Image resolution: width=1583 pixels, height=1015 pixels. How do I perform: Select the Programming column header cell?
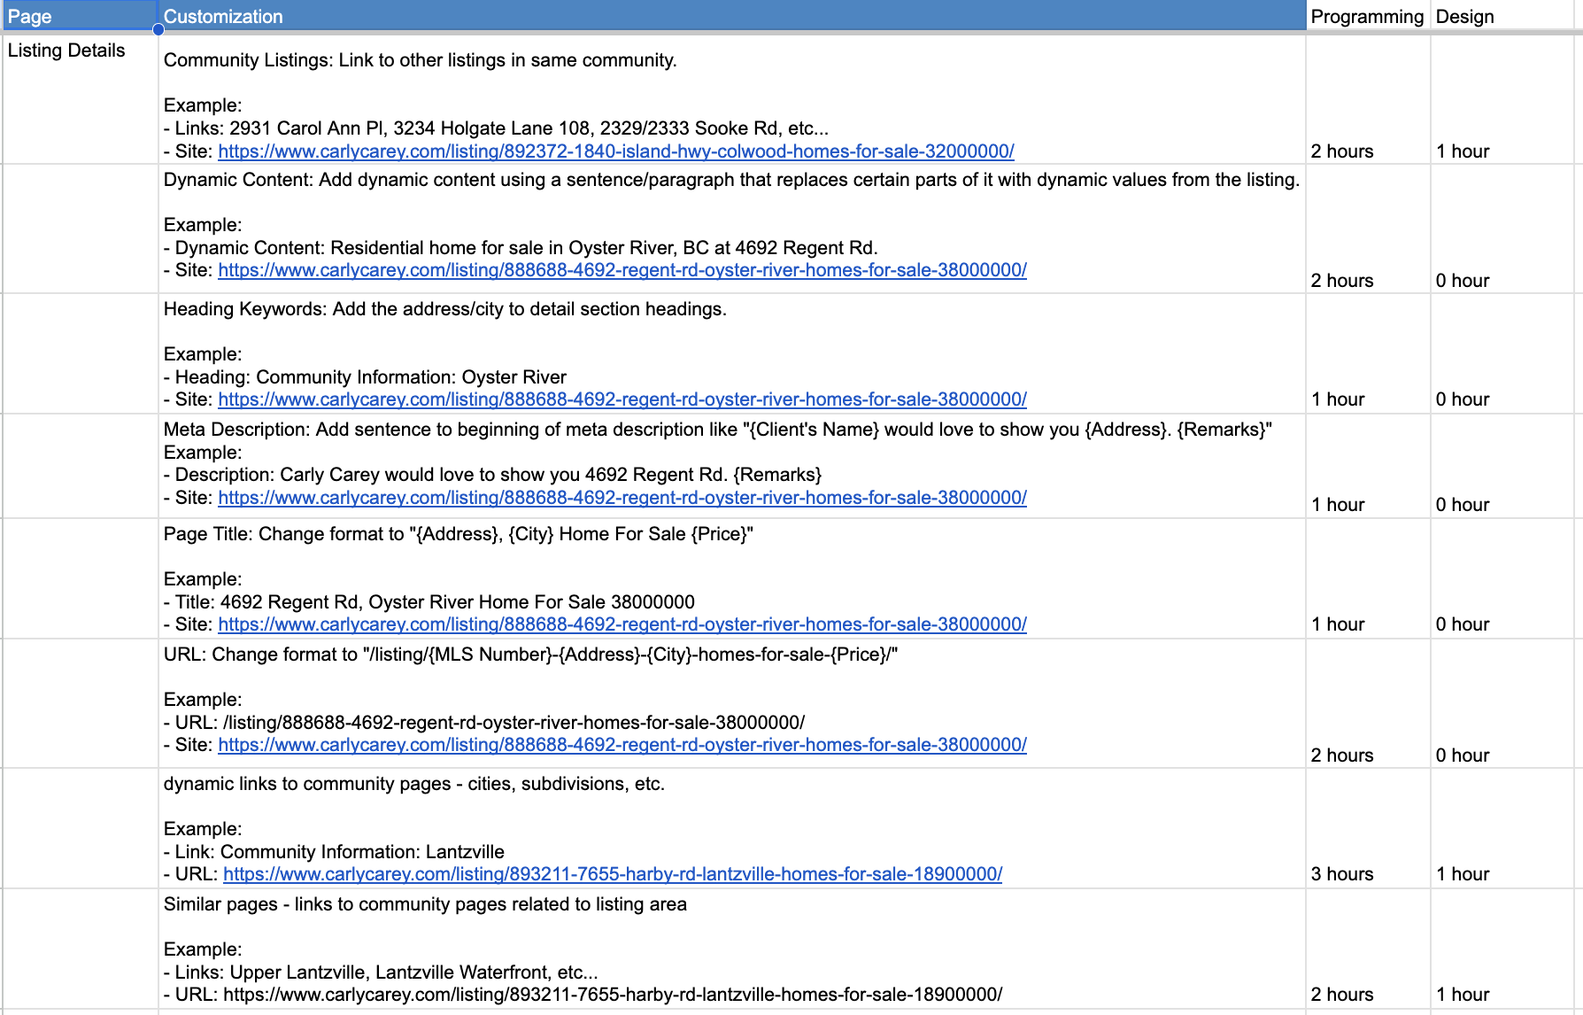click(1367, 16)
